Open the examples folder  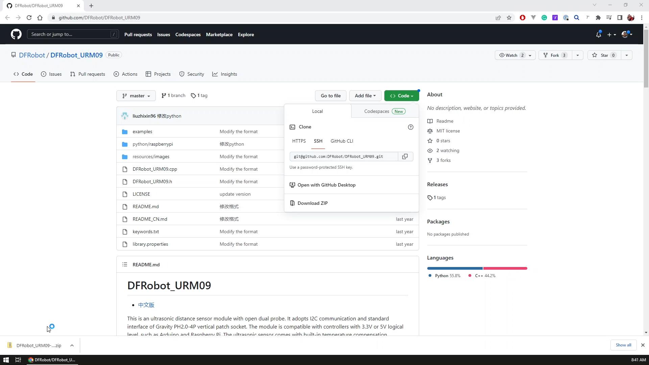(x=142, y=131)
